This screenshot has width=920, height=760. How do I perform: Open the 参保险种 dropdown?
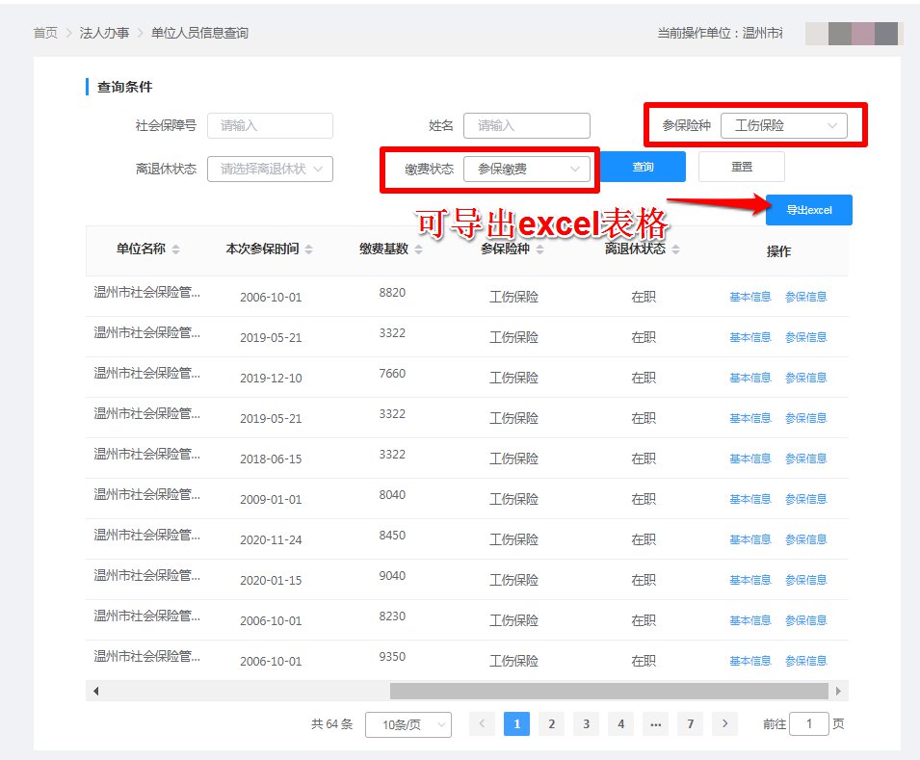click(x=783, y=125)
